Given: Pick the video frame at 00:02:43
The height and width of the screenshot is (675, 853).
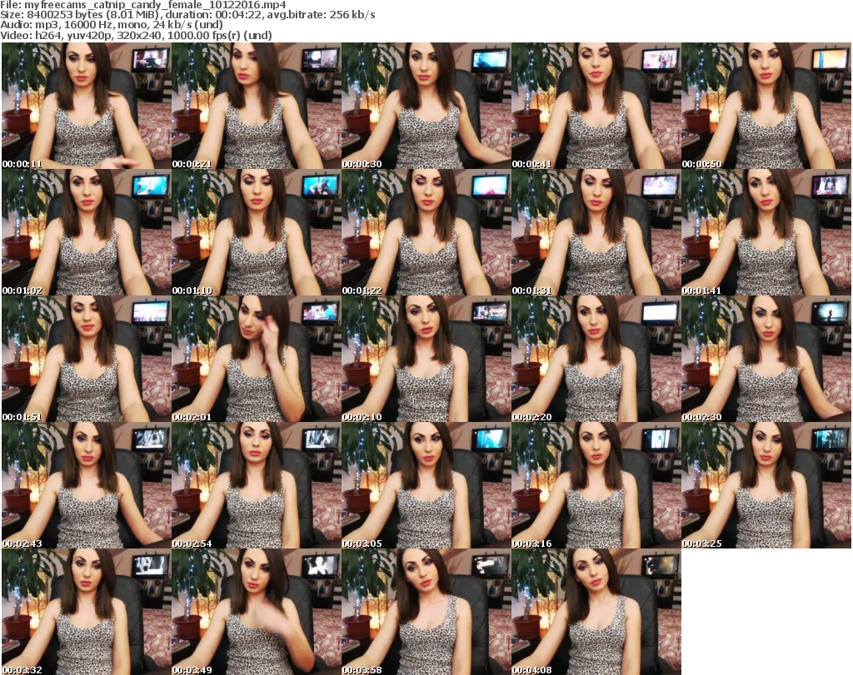Looking at the screenshot, I should coord(86,485).
